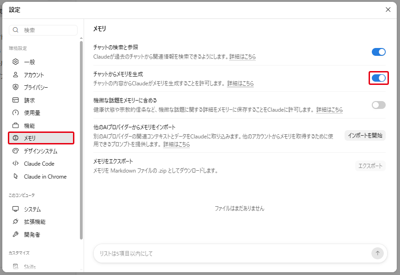
Task: Click the sidebar vertical scrollbar
Action: pyautogui.click(x=81, y=140)
